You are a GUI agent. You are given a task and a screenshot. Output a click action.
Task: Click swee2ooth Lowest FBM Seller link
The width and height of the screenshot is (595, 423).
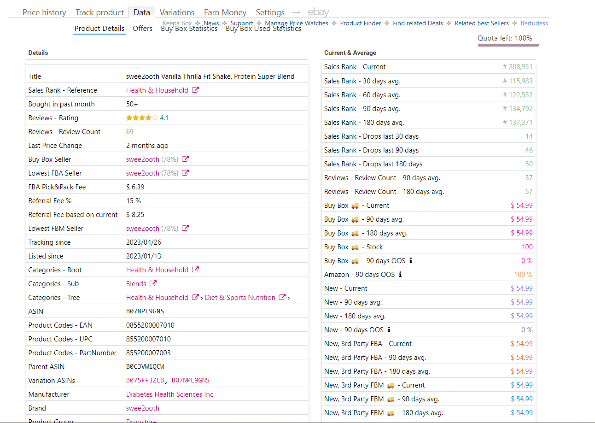tap(143, 229)
